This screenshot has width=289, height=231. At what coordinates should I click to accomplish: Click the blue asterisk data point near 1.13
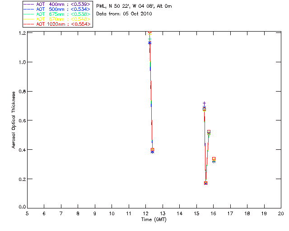[x=149, y=43]
